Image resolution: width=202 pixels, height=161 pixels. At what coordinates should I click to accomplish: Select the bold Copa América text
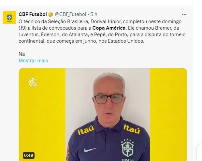(x=109, y=28)
